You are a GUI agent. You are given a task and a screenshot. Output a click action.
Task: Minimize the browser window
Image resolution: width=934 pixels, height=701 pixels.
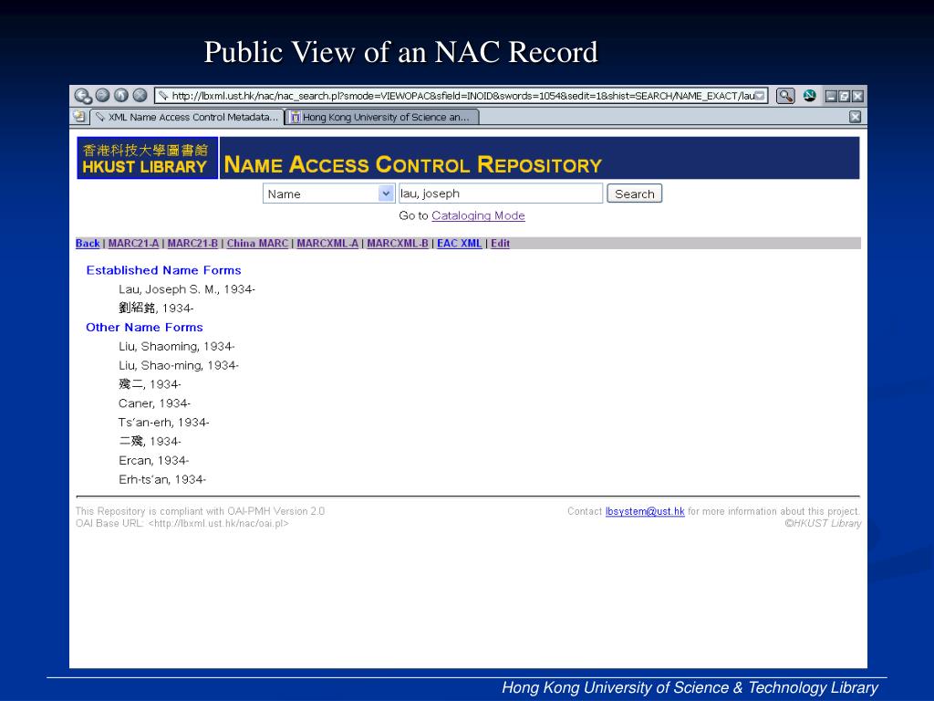831,96
